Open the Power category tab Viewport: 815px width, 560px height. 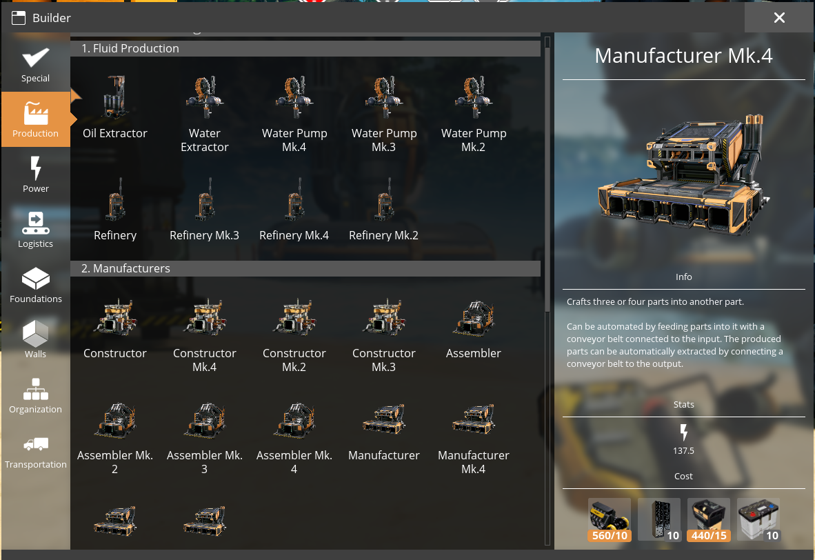(x=35, y=174)
